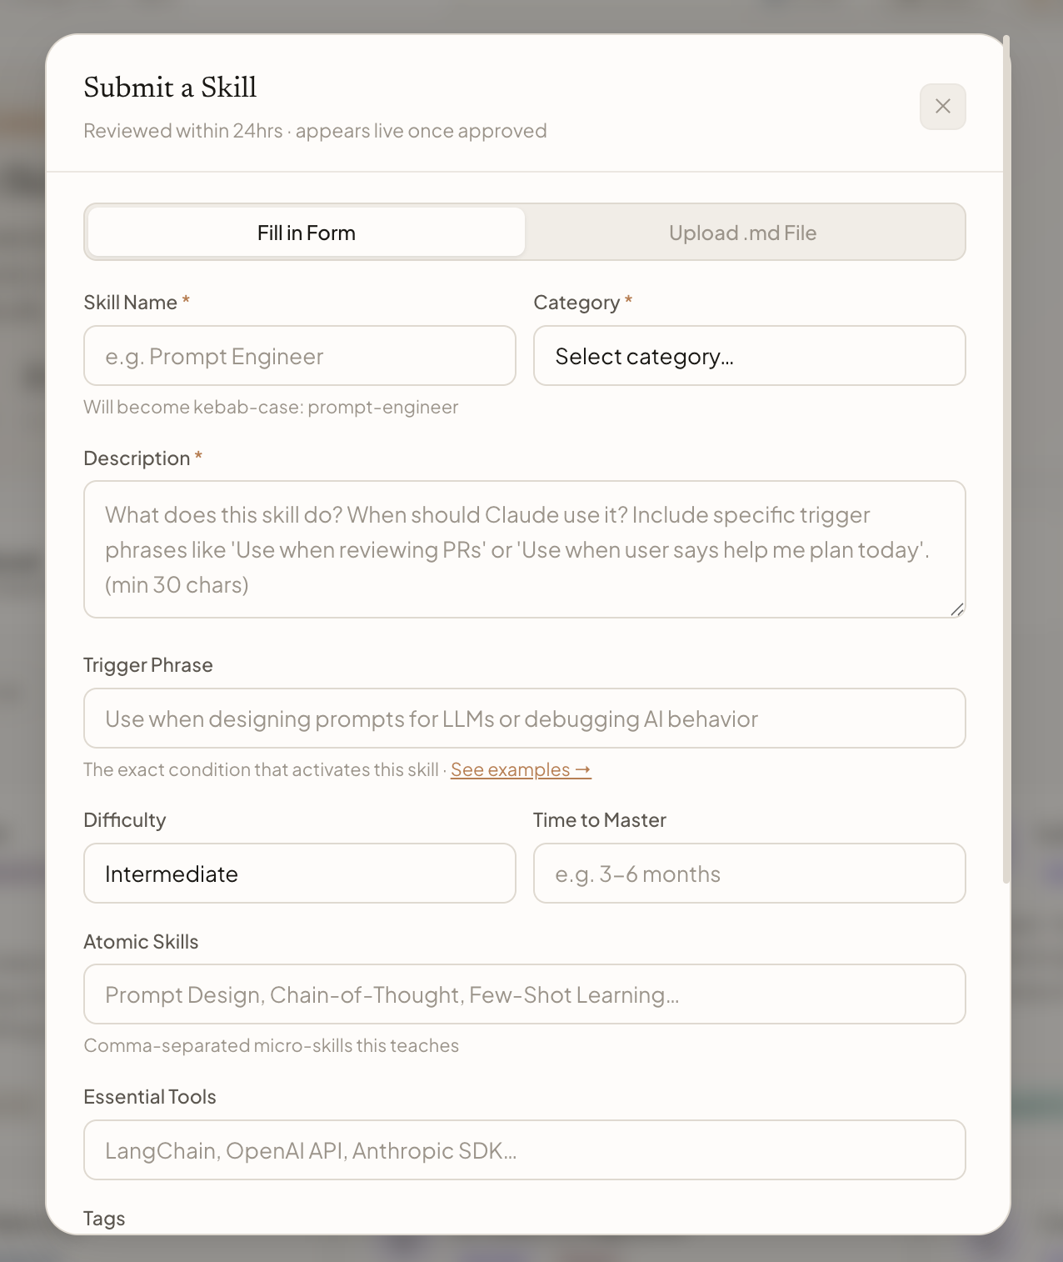Click the modal's vertical scrollbar

(x=1006, y=458)
